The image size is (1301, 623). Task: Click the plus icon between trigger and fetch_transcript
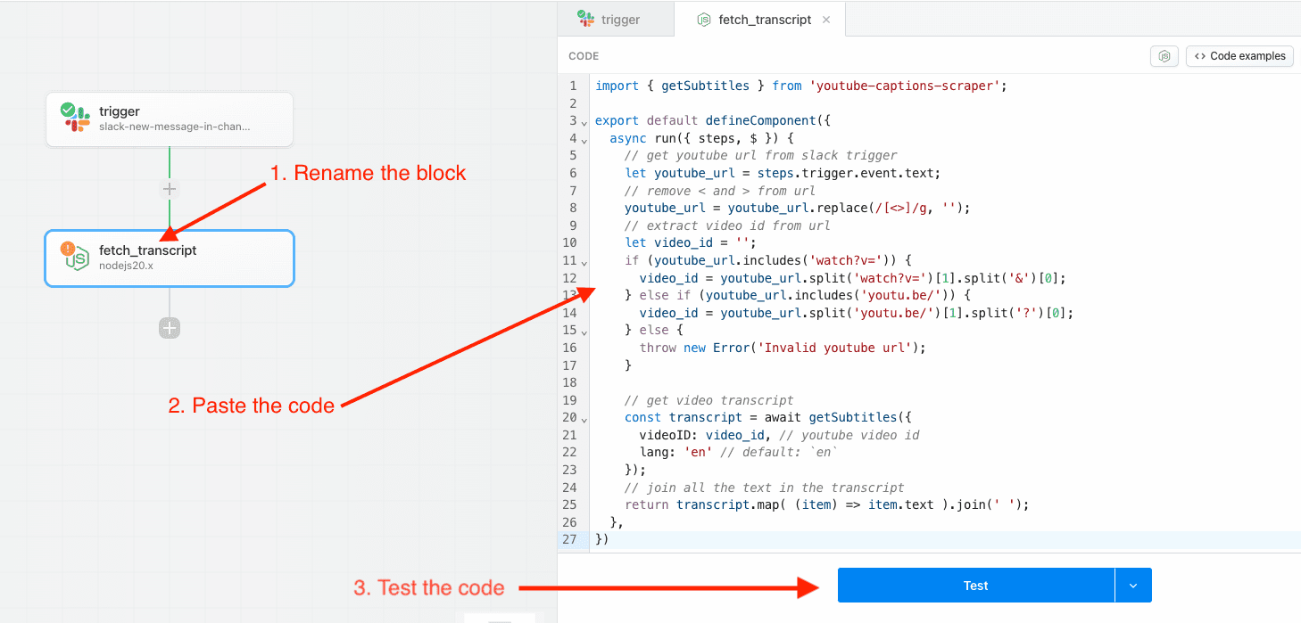169,189
